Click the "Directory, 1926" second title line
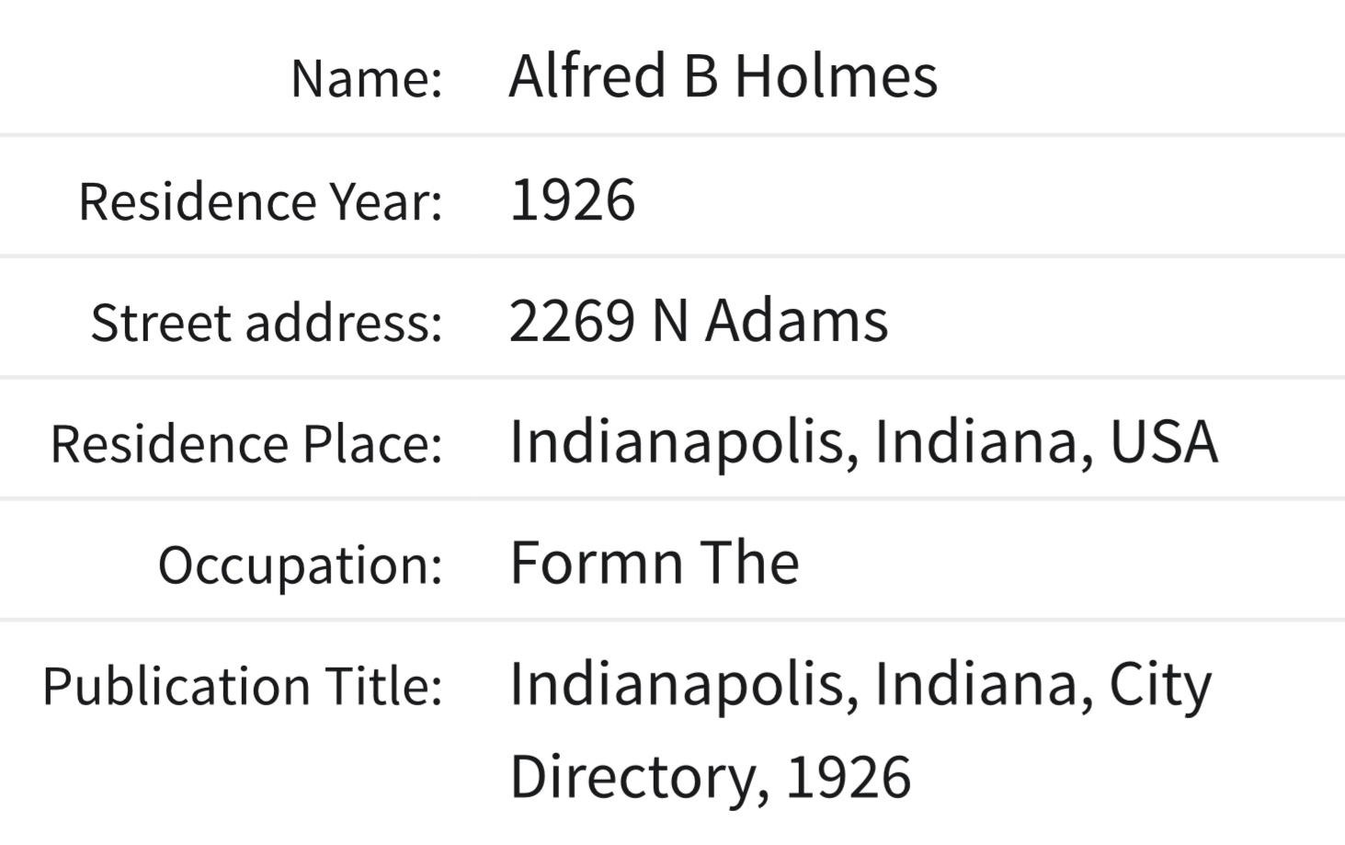 pyautogui.click(x=711, y=777)
